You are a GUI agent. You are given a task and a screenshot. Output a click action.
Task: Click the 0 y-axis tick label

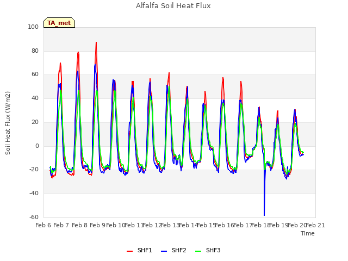click(x=37, y=146)
